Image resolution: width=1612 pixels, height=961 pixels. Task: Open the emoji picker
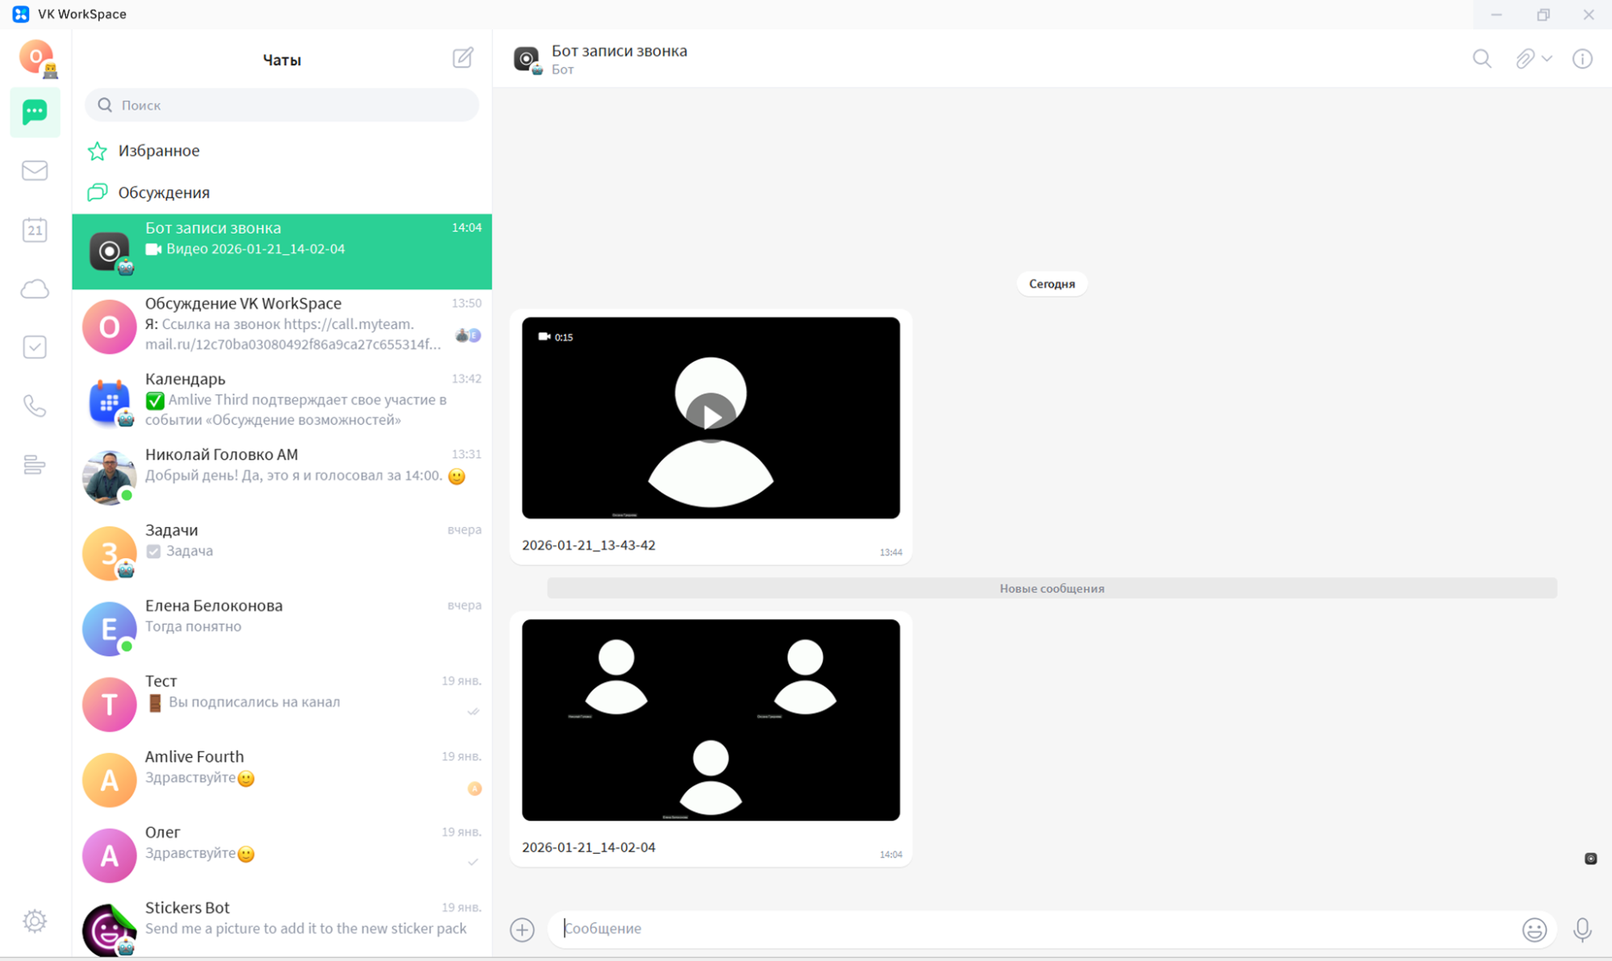click(1534, 930)
